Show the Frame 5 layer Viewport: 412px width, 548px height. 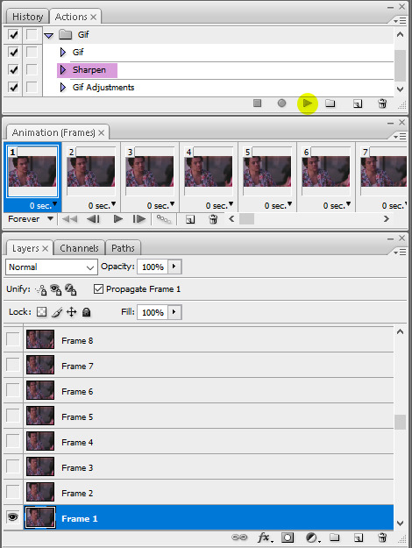(13, 416)
